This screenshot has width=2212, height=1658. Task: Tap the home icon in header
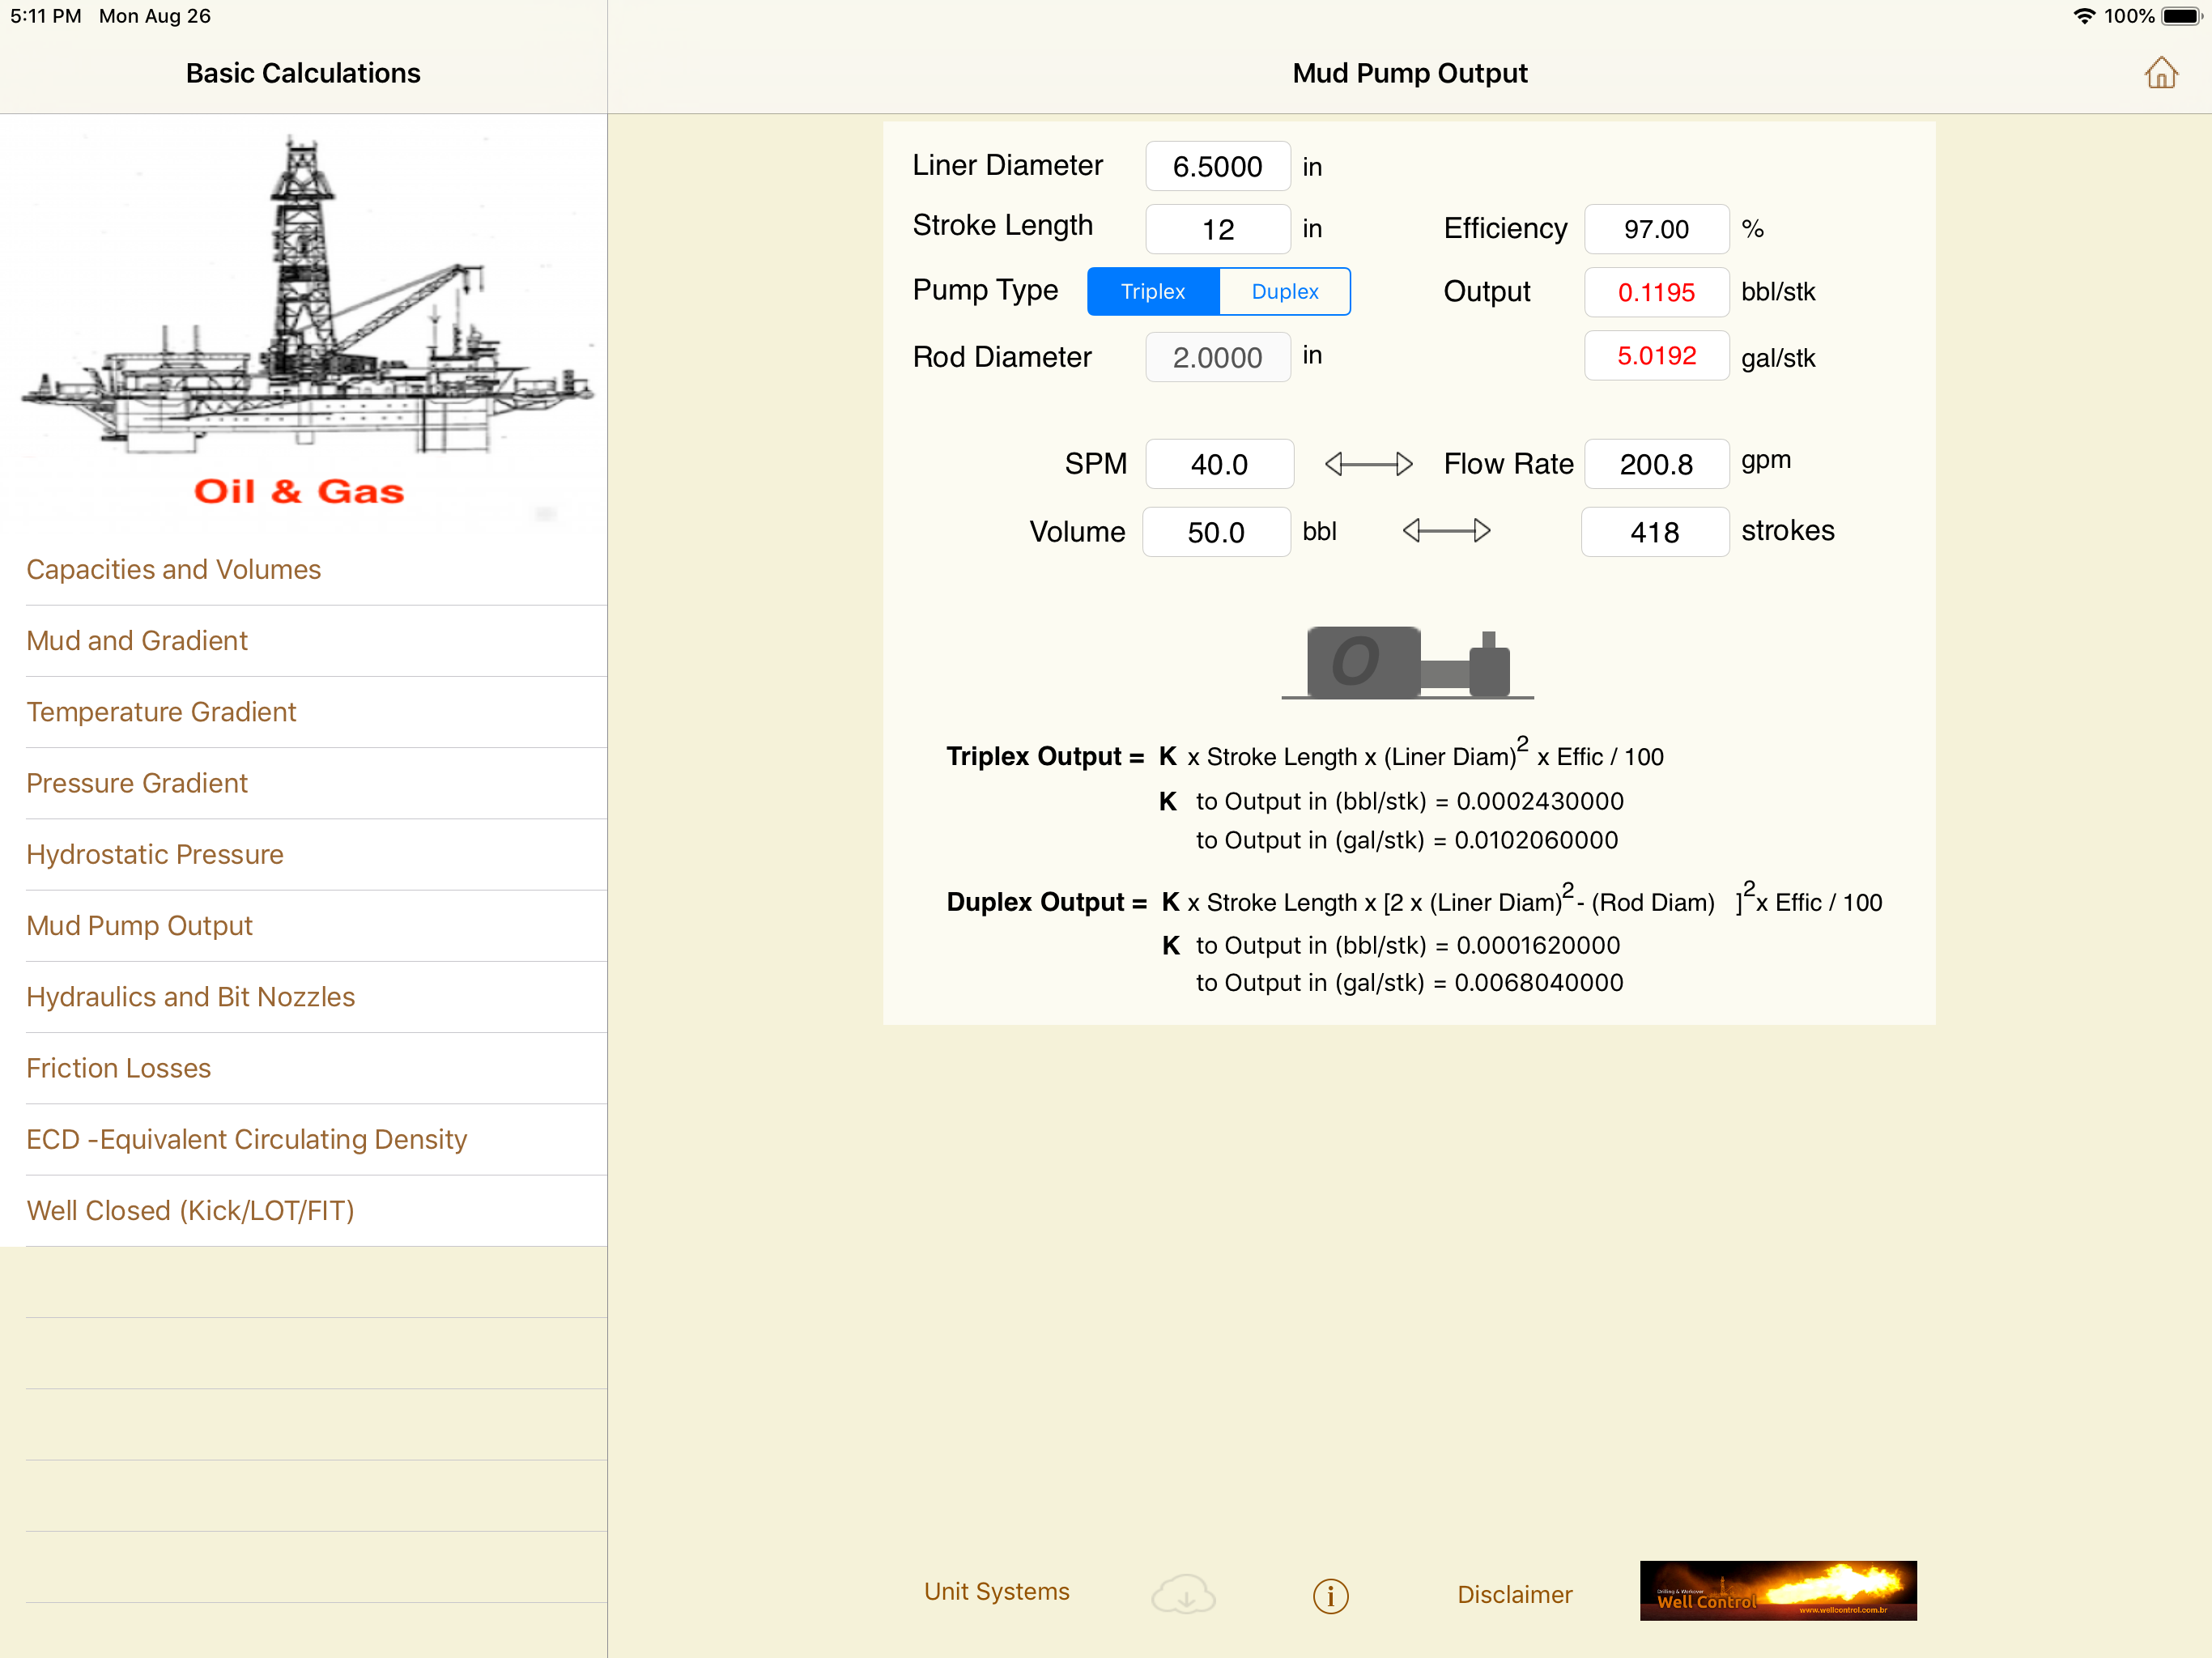(x=2160, y=73)
